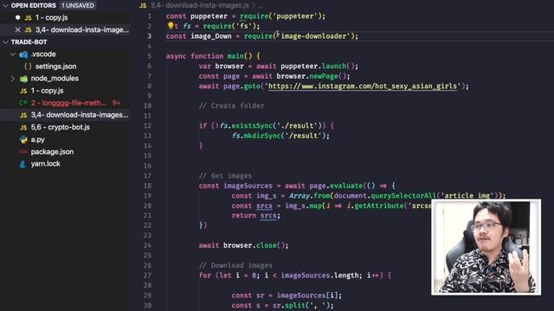554x311 pixels.
Task: Open the instagram.com URL link on line 8
Action: 363,86
